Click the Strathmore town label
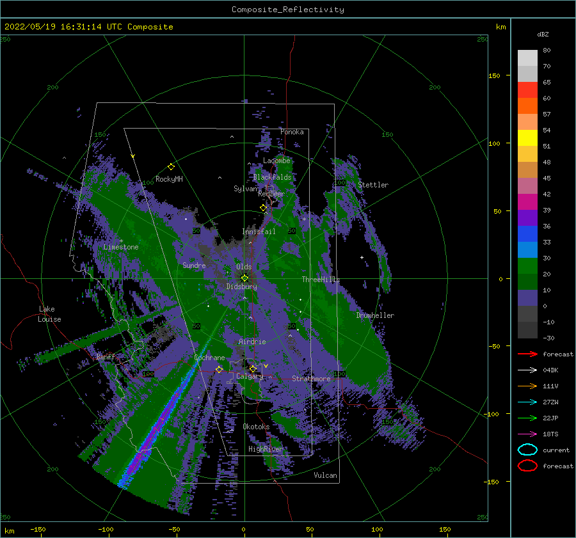The image size is (576, 538). [x=311, y=378]
